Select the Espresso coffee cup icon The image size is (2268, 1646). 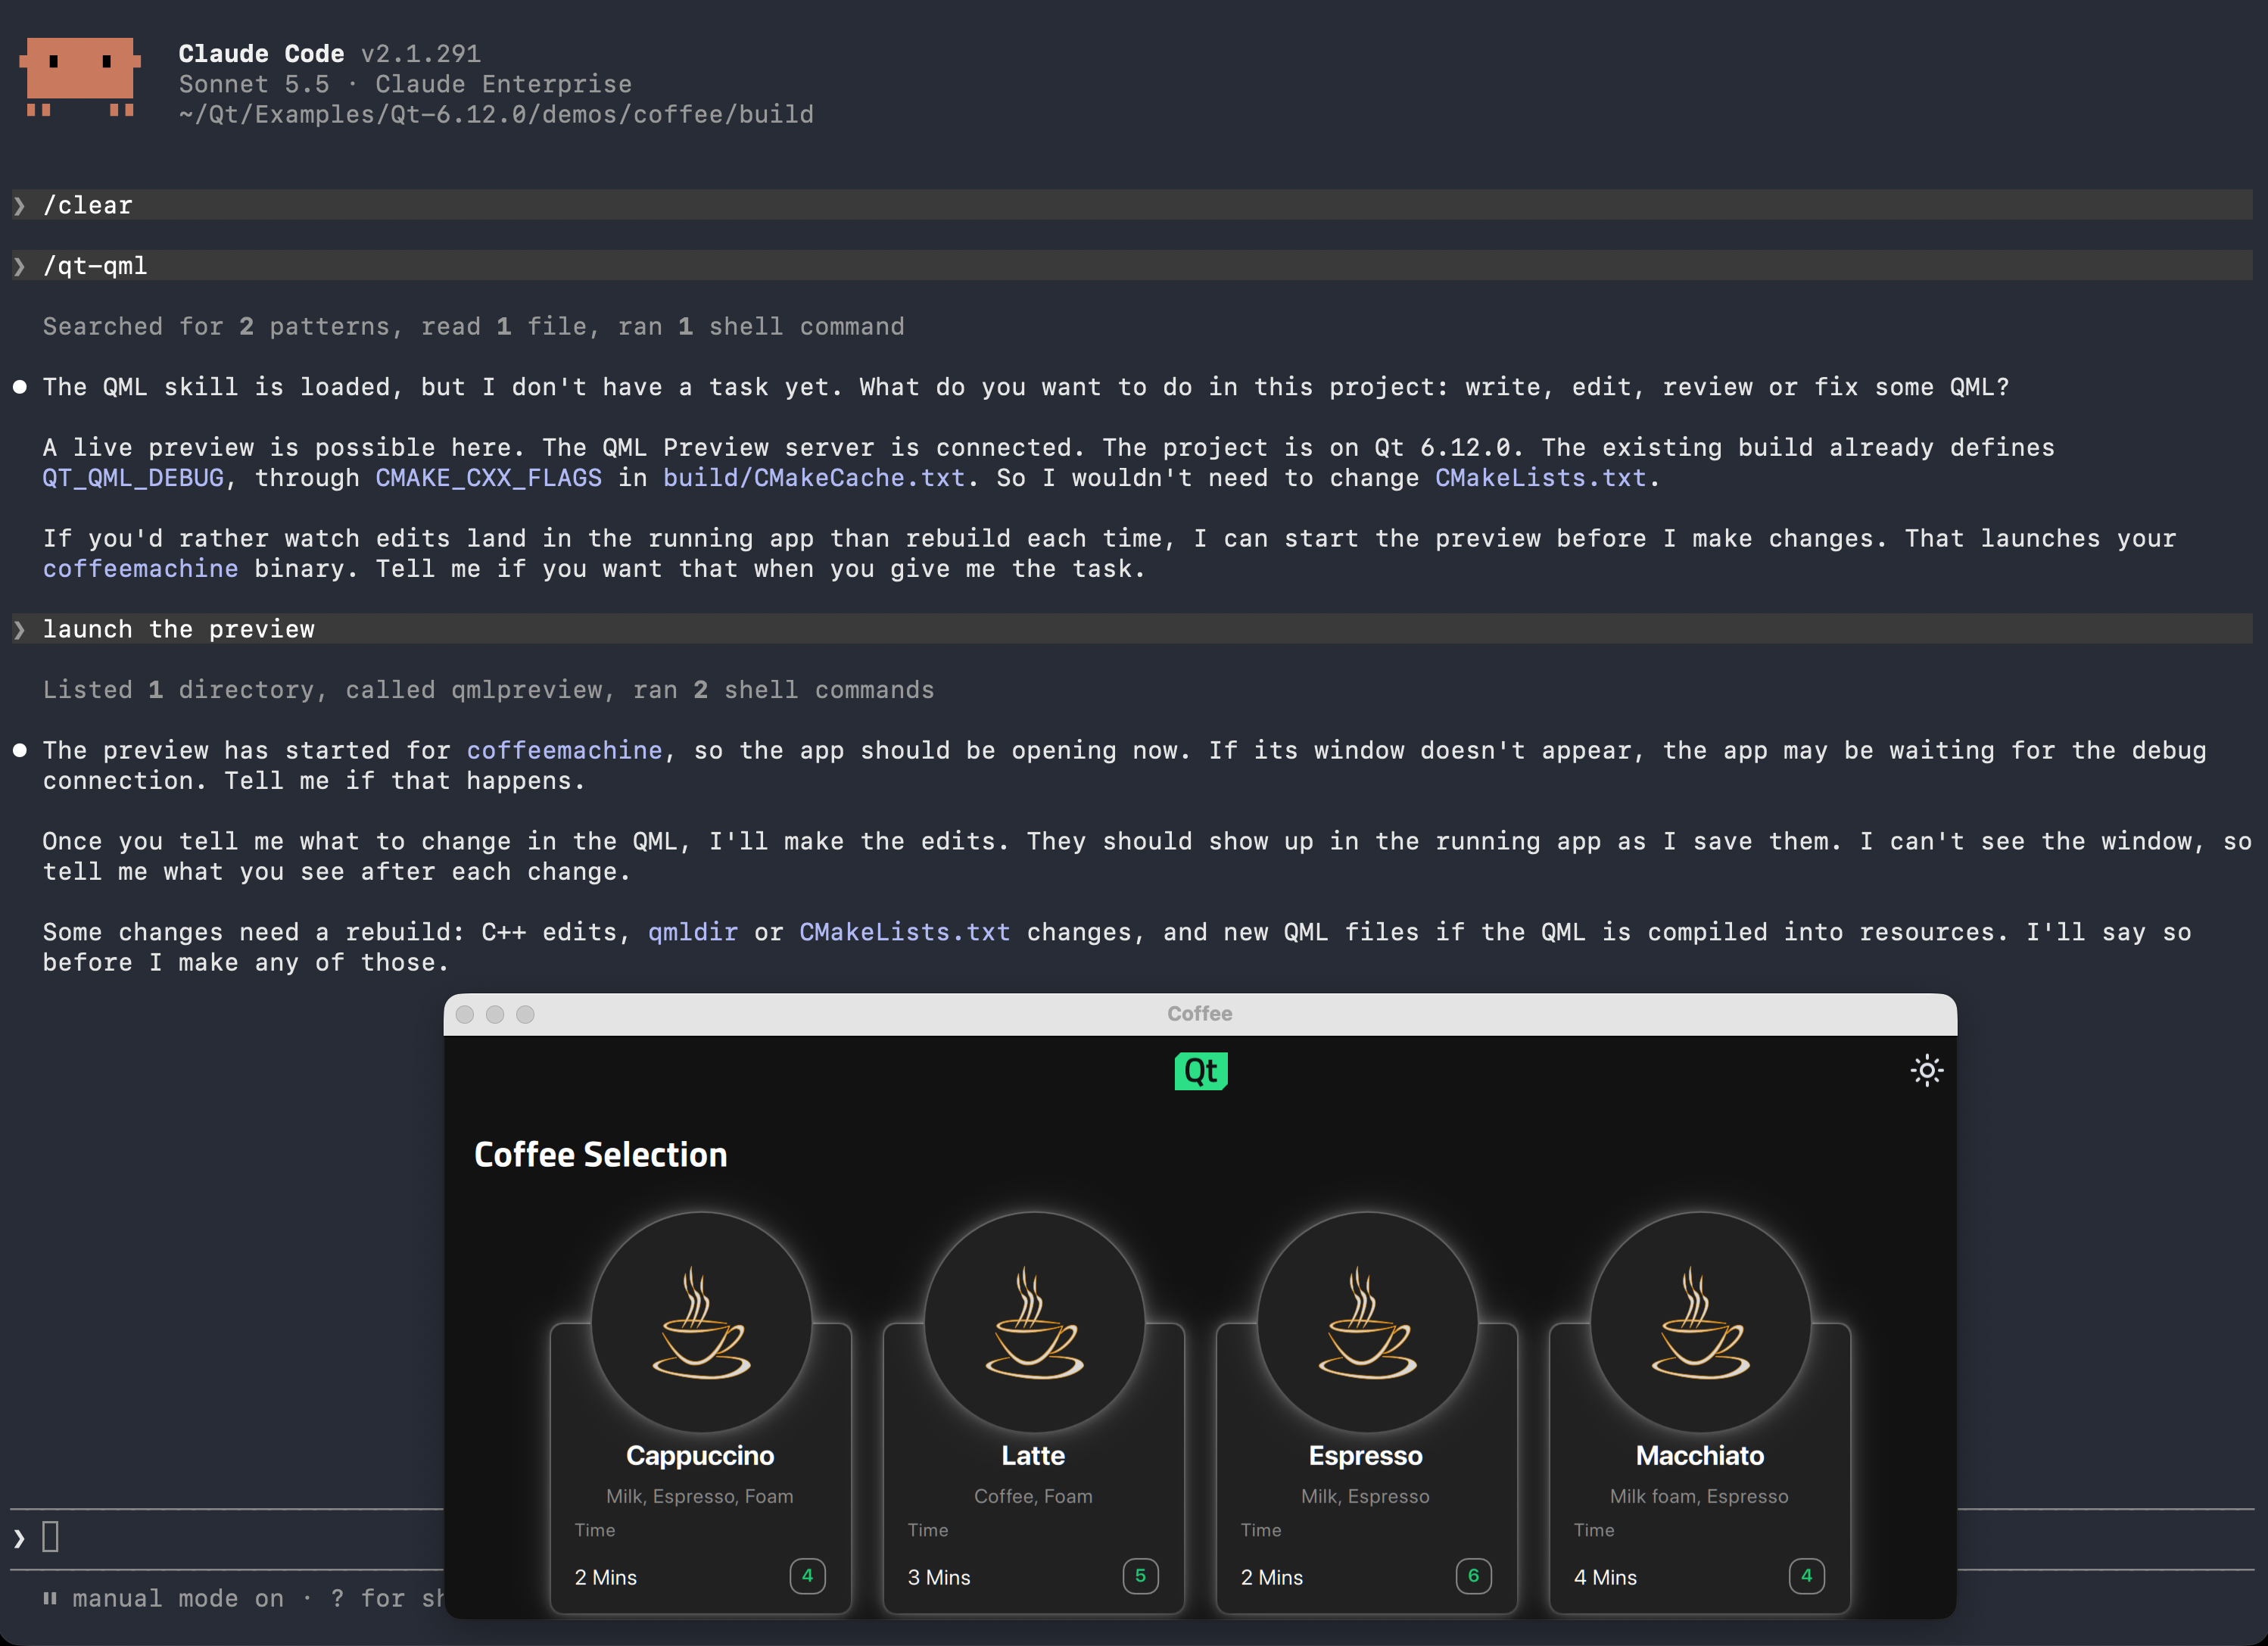tap(1367, 1322)
